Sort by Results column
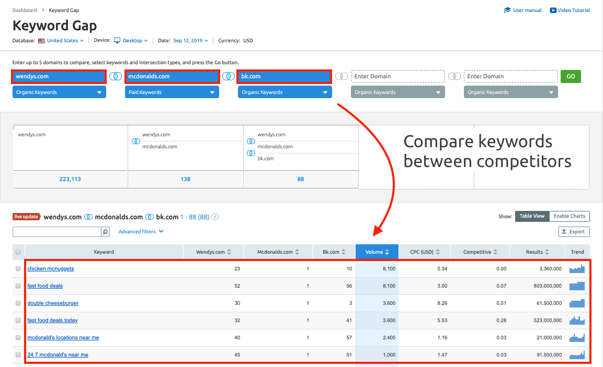This screenshot has height=367, width=603. (537, 252)
